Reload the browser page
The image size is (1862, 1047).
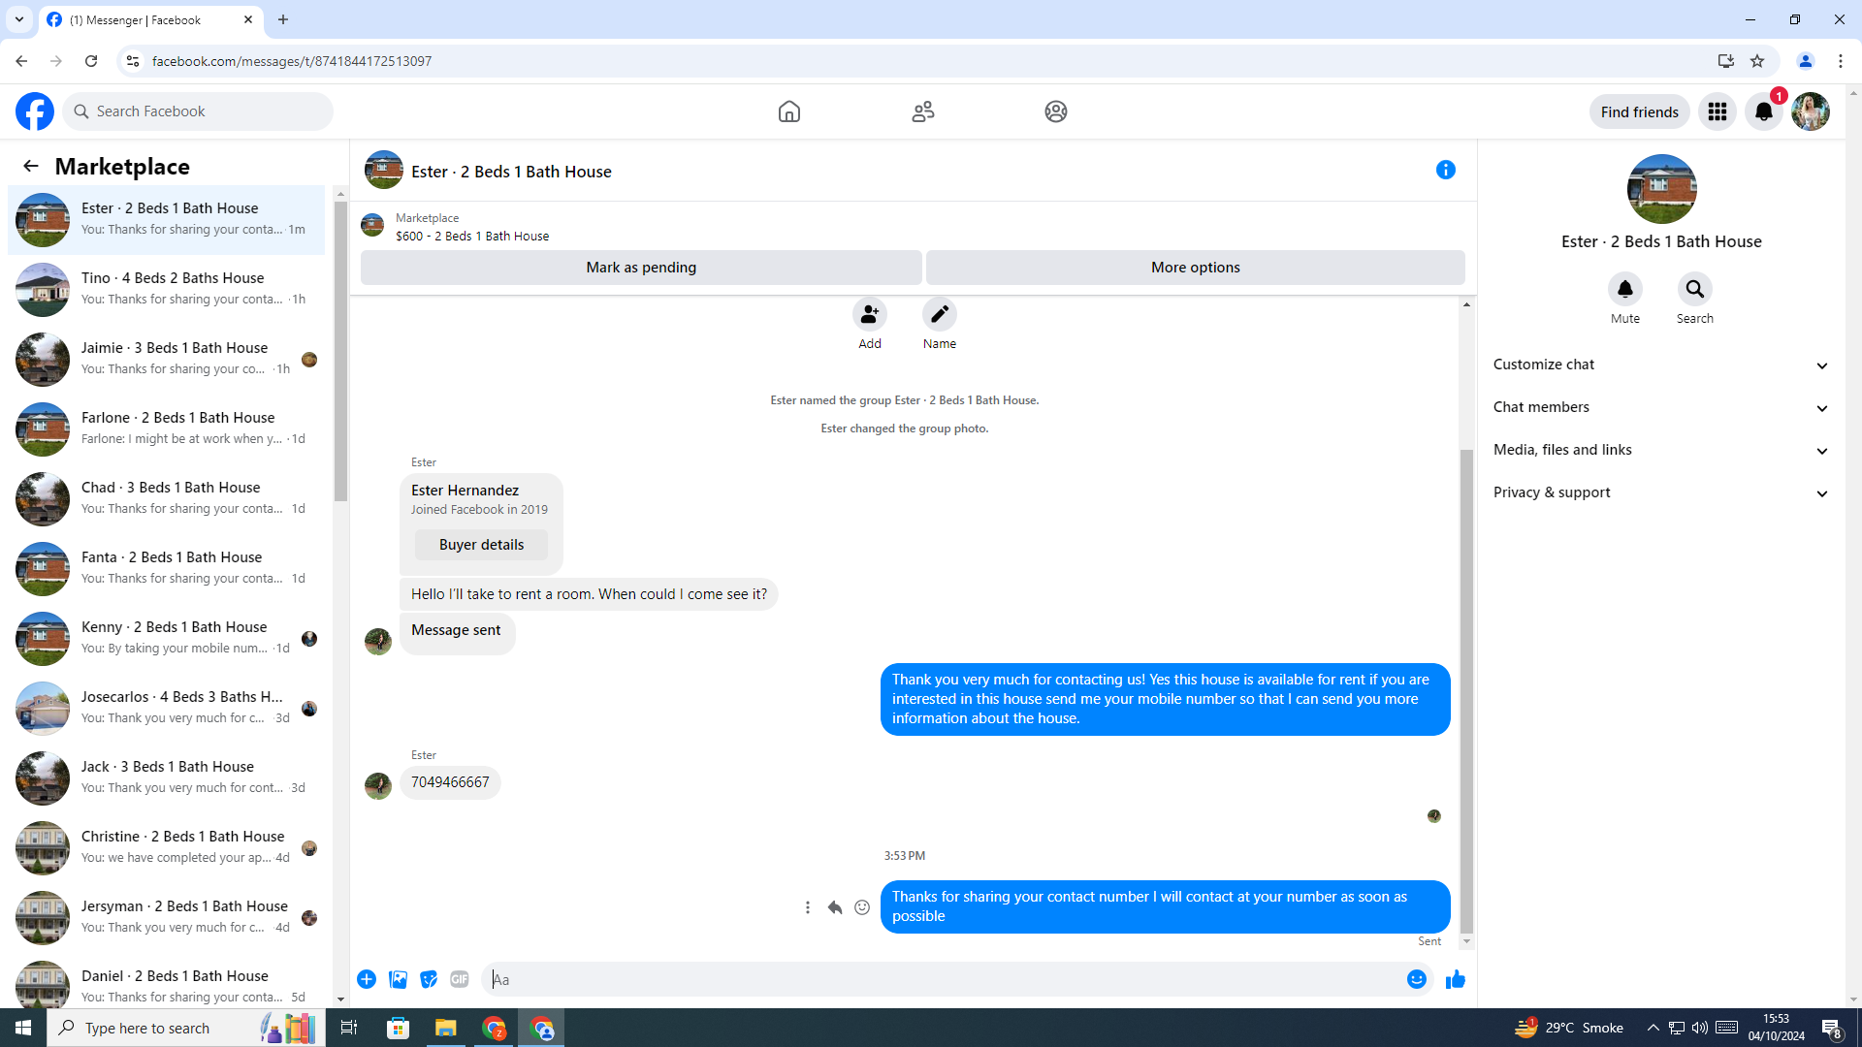91,61
